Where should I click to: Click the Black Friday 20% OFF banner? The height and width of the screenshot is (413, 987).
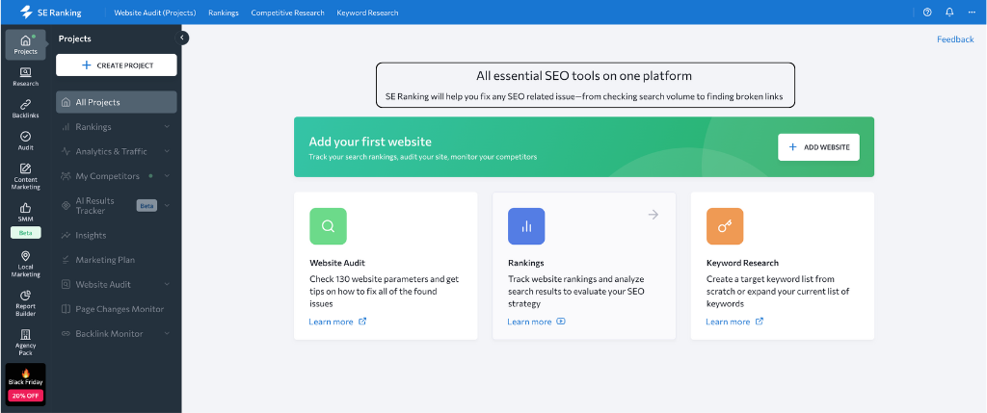click(25, 384)
